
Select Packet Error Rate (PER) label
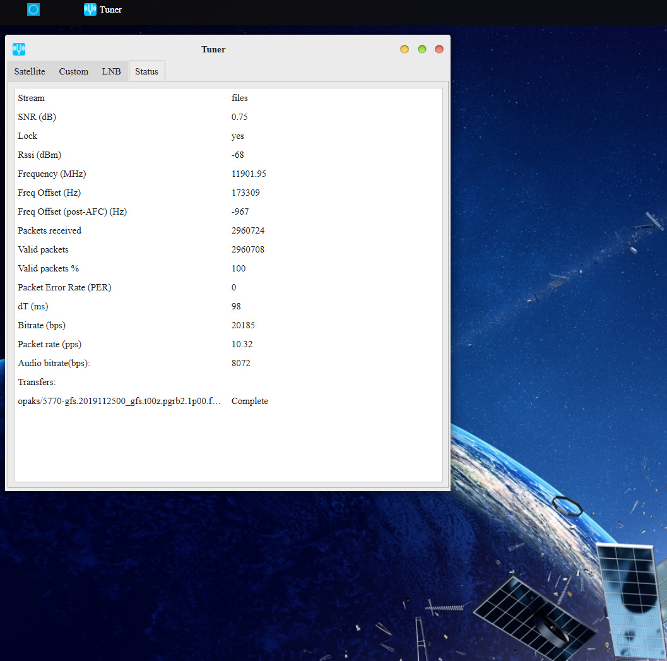tap(64, 287)
